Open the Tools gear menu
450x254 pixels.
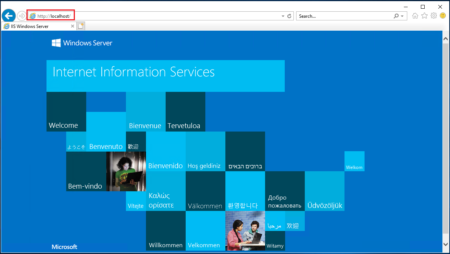434,16
